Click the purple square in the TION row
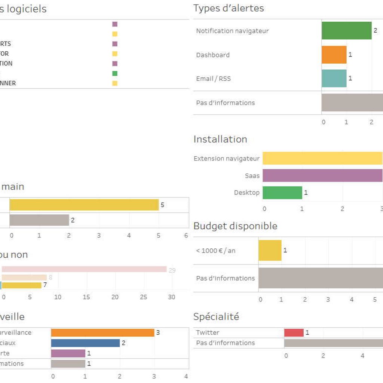The image size is (383, 383). coord(115,64)
